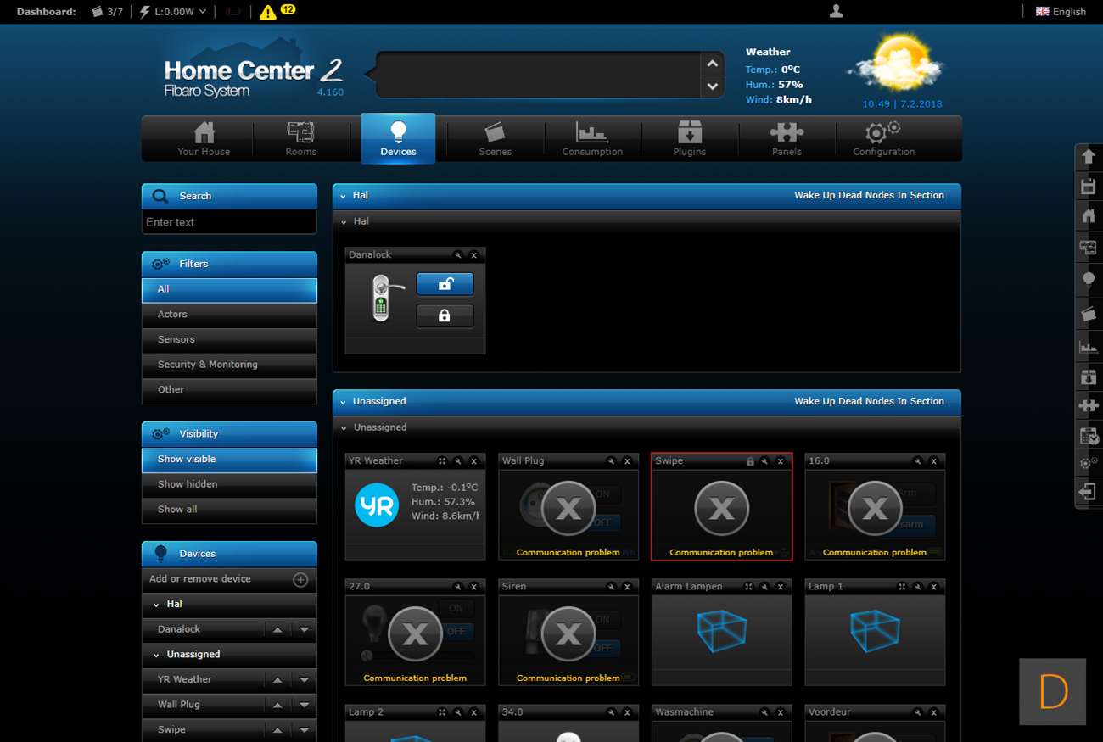Open the Configuration tab
Image resolution: width=1103 pixels, height=742 pixels.
883,138
